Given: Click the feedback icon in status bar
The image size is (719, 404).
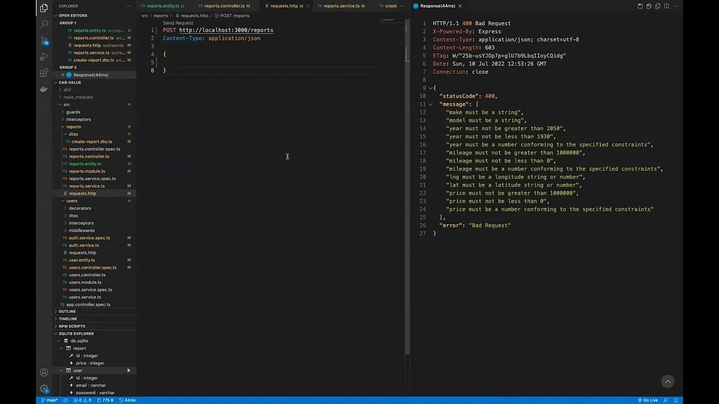Looking at the screenshot, I should pos(667,400).
